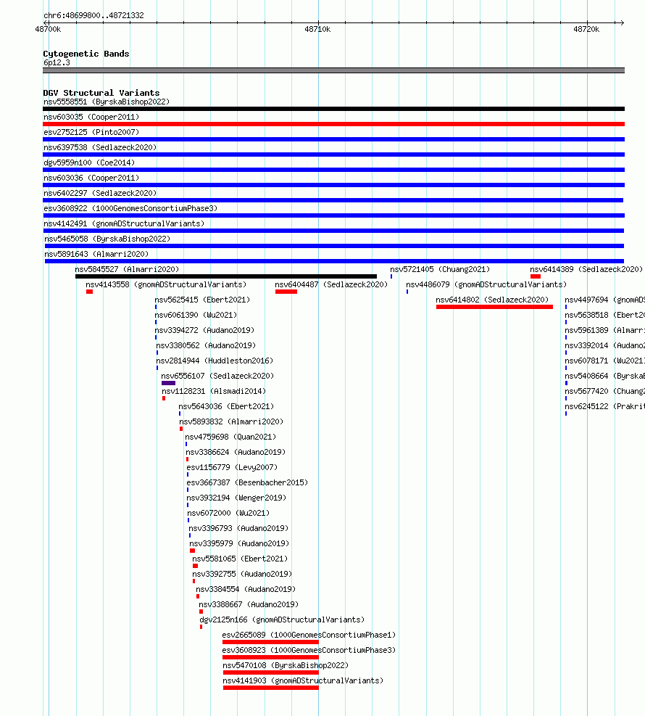Click nsv4759698 (Quan2021) label
The height and width of the screenshot is (716, 645).
point(230,437)
